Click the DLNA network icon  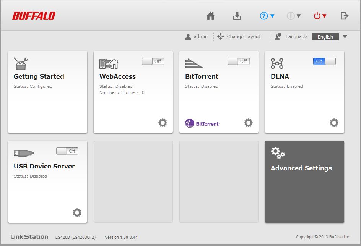pyautogui.click(x=277, y=63)
